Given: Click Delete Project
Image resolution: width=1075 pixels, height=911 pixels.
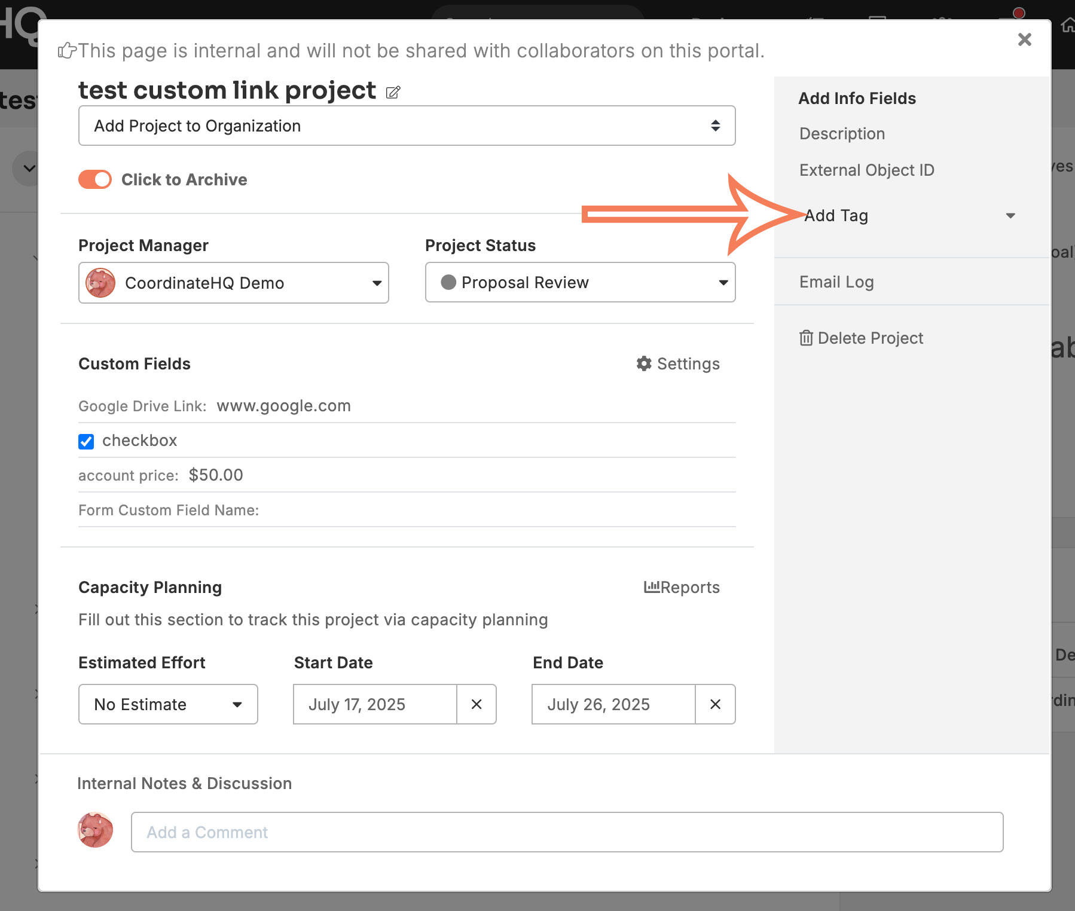Looking at the screenshot, I should (870, 338).
